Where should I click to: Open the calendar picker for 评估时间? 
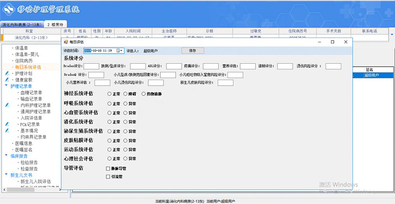coord(120,51)
